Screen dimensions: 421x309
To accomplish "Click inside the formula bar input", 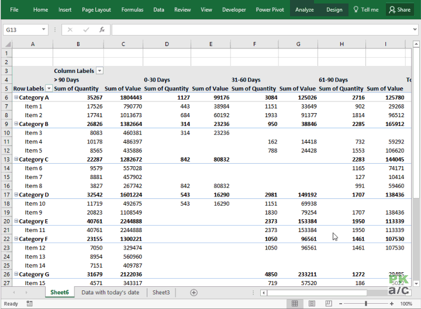I will (262, 30).
